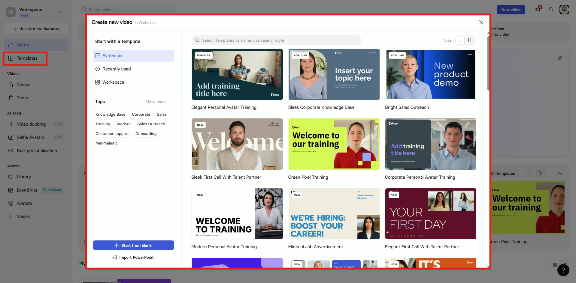Filter by Sales tag
Viewport: 576px width, 283px height.
(162, 115)
